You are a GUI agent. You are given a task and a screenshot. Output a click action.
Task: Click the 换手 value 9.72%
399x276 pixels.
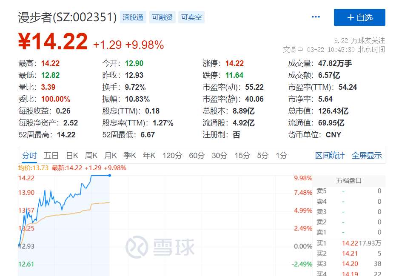[135, 87]
